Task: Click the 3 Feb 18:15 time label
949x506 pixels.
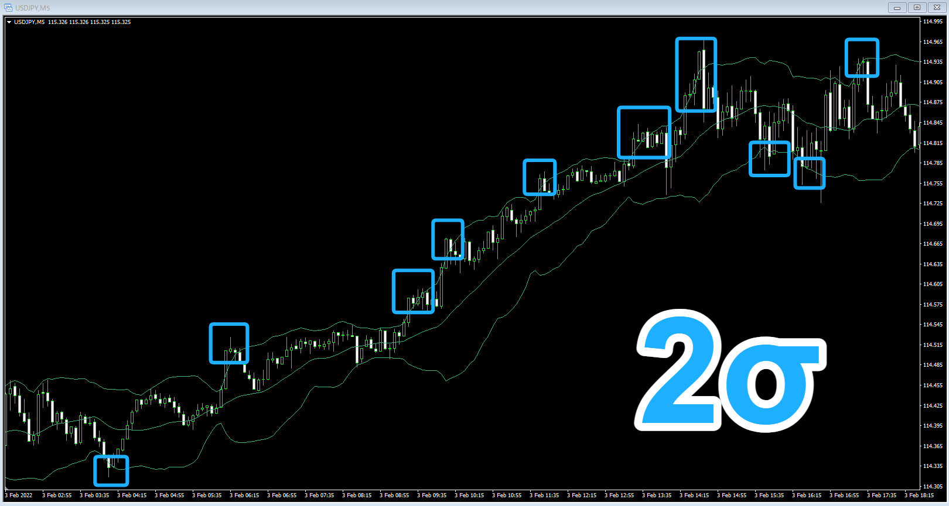Action: pos(919,495)
